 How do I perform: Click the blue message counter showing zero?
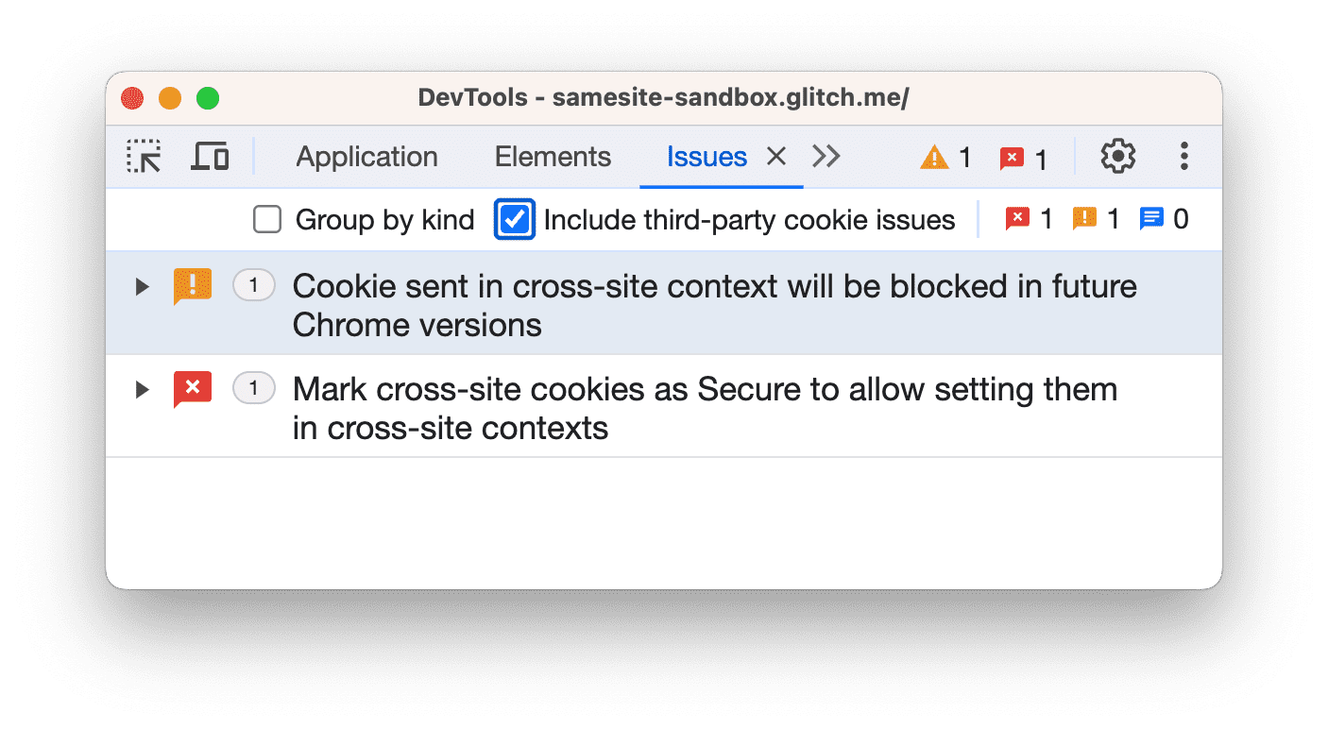[x=1151, y=218]
